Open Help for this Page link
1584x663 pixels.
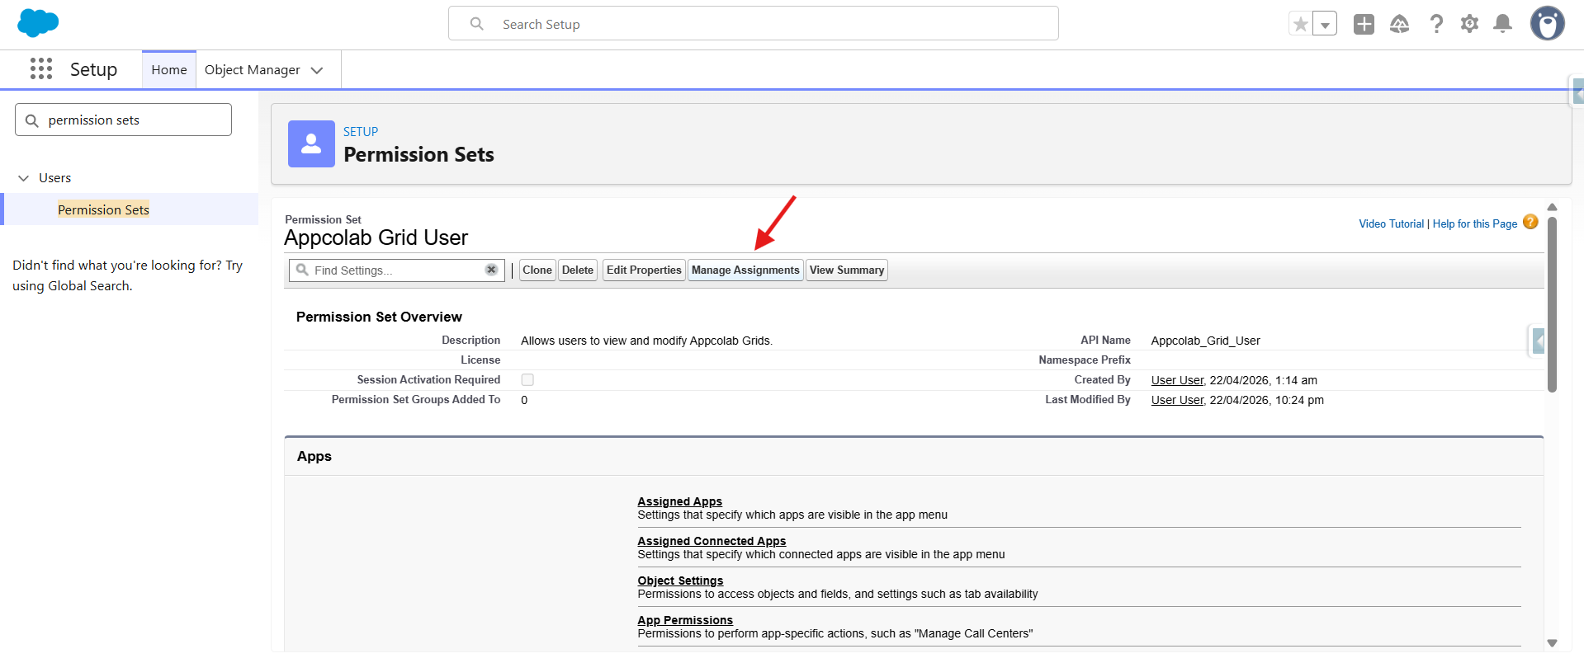click(x=1475, y=223)
